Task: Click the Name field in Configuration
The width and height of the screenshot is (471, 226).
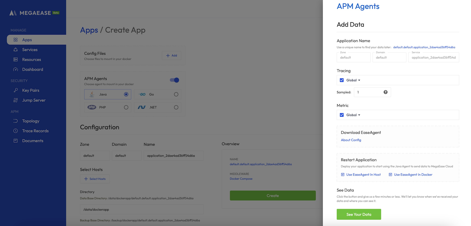Action: pyautogui.click(x=173, y=156)
